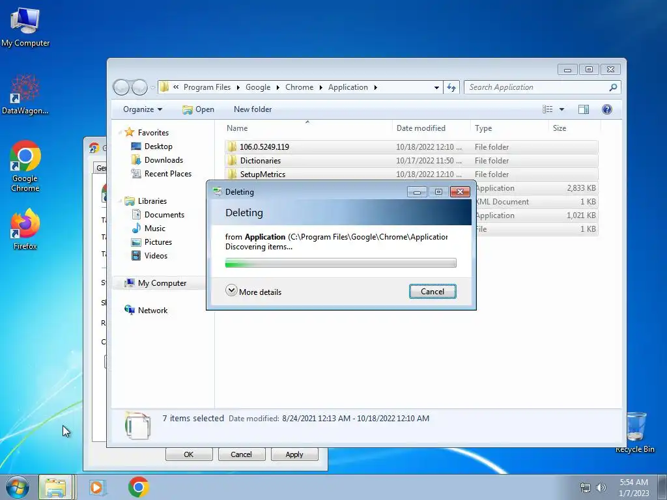
Task: Sort files by the Name column
Action: (307, 128)
